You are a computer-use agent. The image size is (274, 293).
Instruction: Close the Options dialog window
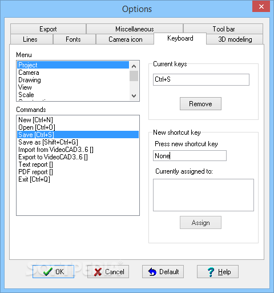click(261, 7)
